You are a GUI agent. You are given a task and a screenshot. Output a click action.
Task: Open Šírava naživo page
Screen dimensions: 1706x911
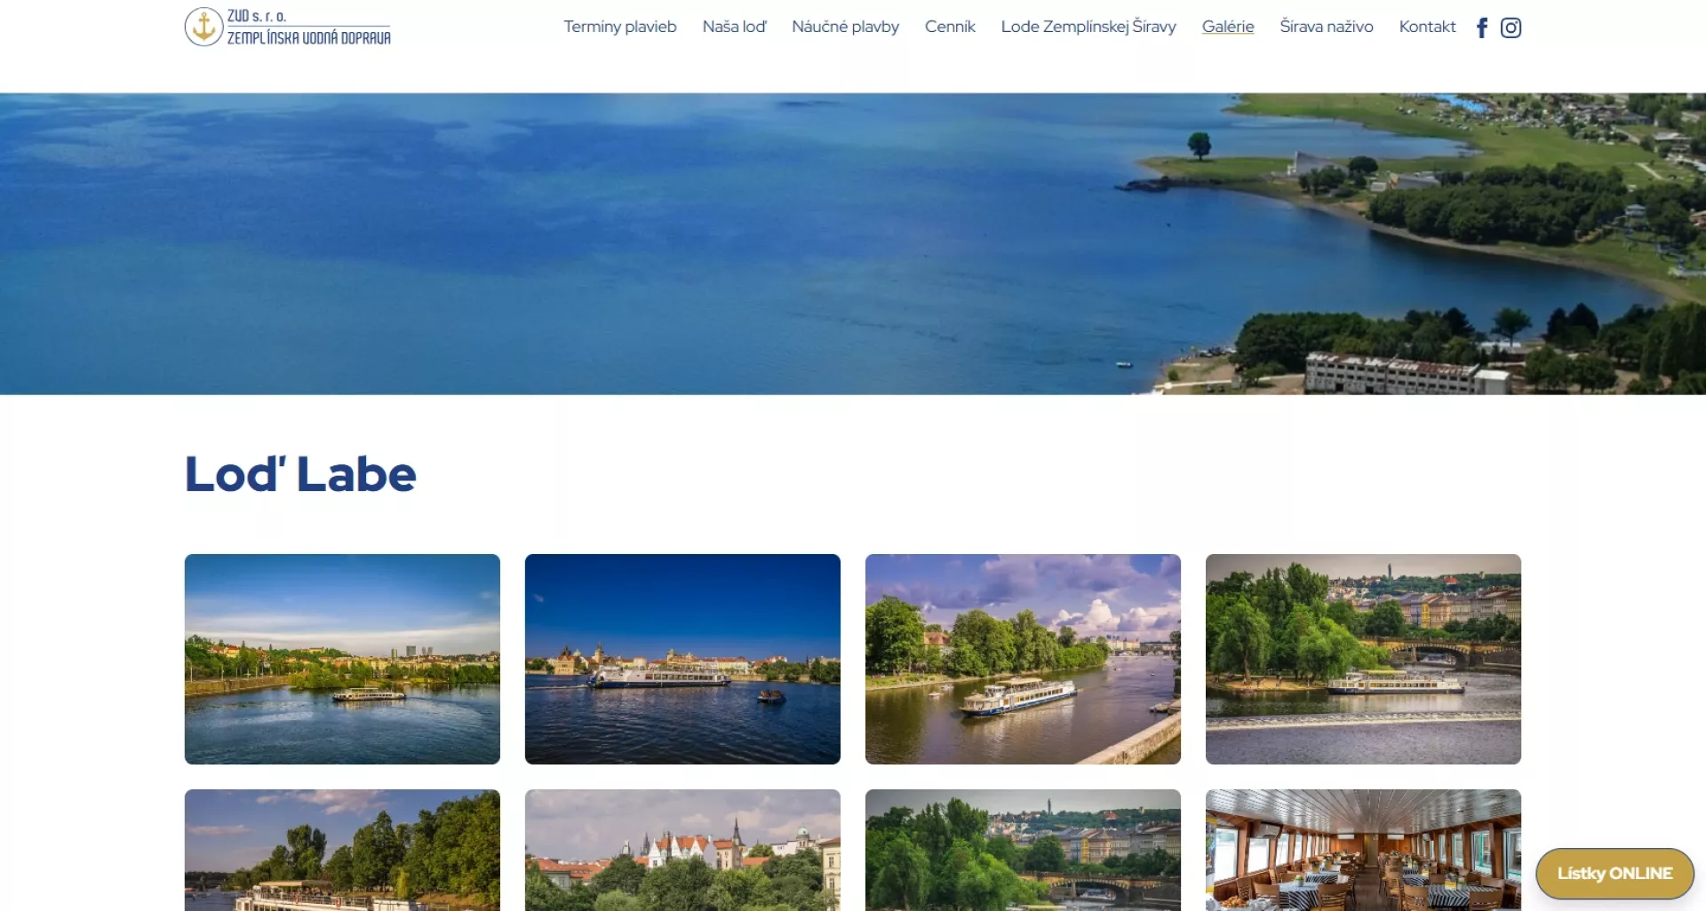[x=1327, y=27]
